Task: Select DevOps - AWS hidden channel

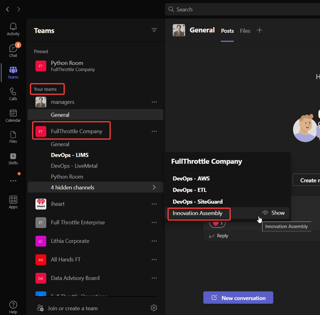Action: click(191, 178)
